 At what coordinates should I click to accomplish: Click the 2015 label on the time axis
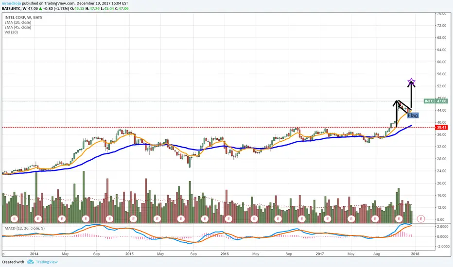(x=129, y=254)
